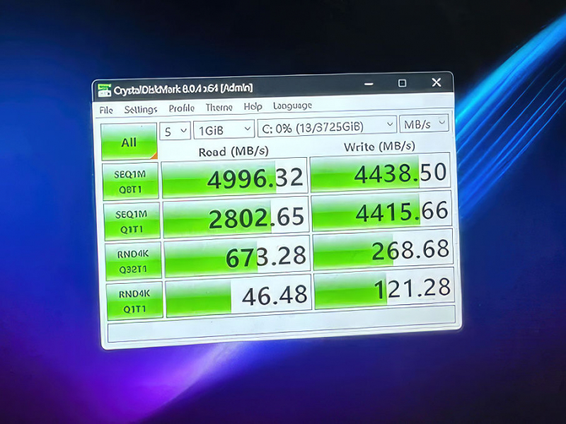This screenshot has height=424, width=566.
Task: Open the Help menu
Action: [253, 107]
